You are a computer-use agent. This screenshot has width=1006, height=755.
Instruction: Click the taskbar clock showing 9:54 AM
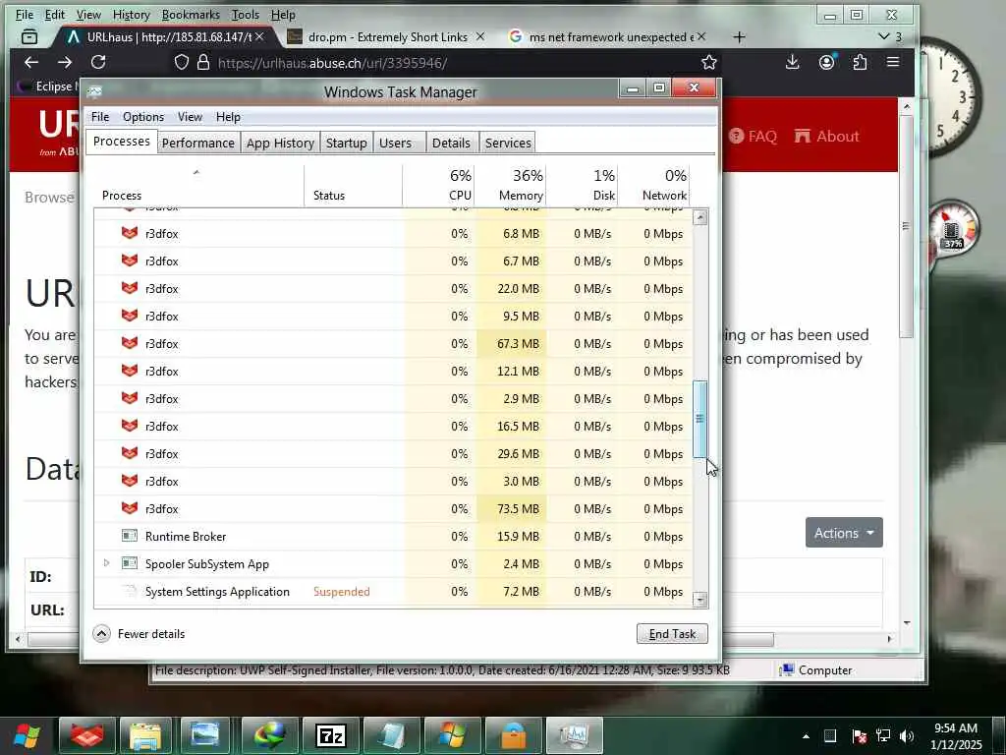coord(956,736)
